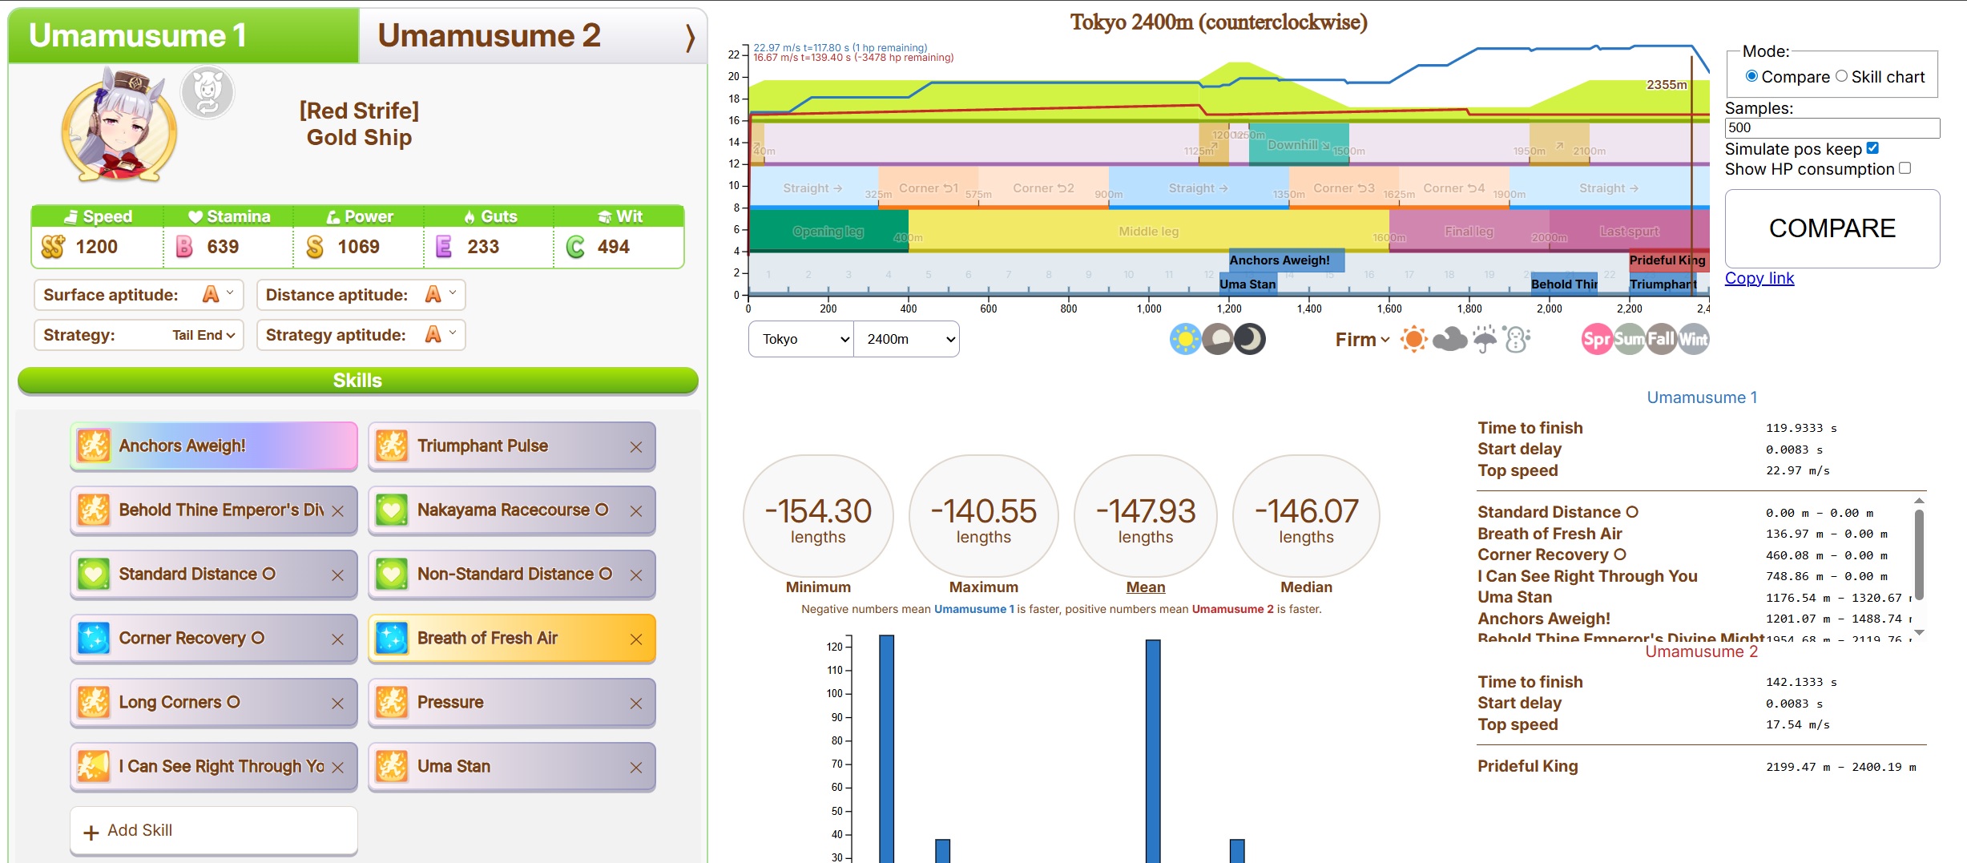Viewport: 1967px width, 863px height.
Task: Choose rainy umbrella weather icon
Action: pyautogui.click(x=1485, y=339)
